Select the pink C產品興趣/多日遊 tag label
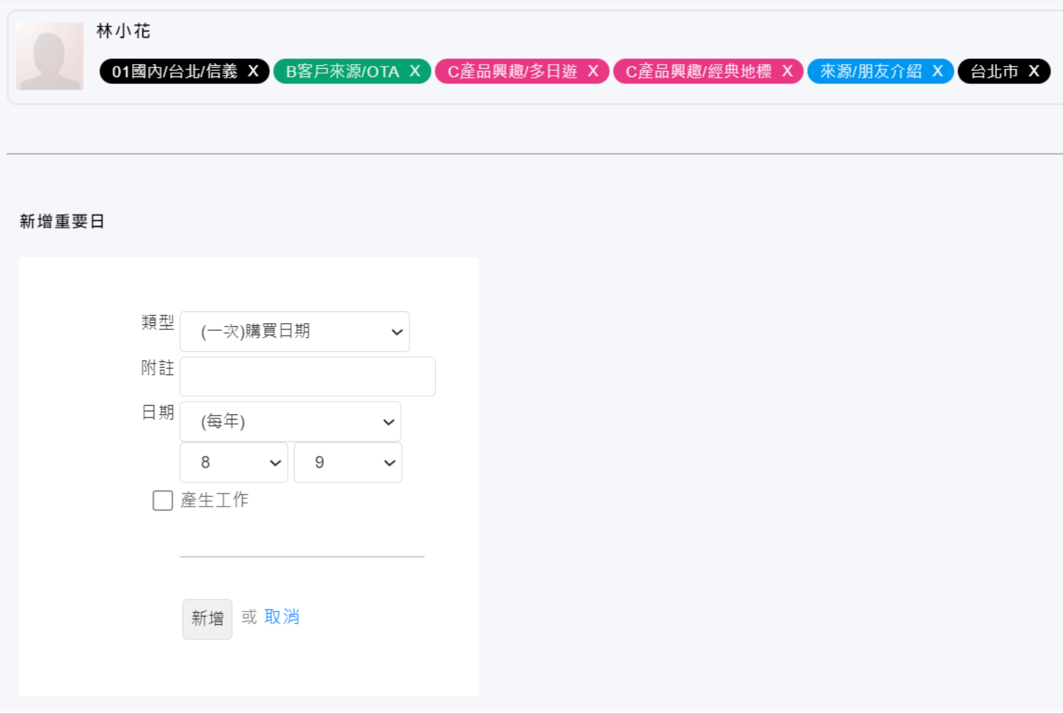Screen dimensions: 1063x713 [512, 72]
